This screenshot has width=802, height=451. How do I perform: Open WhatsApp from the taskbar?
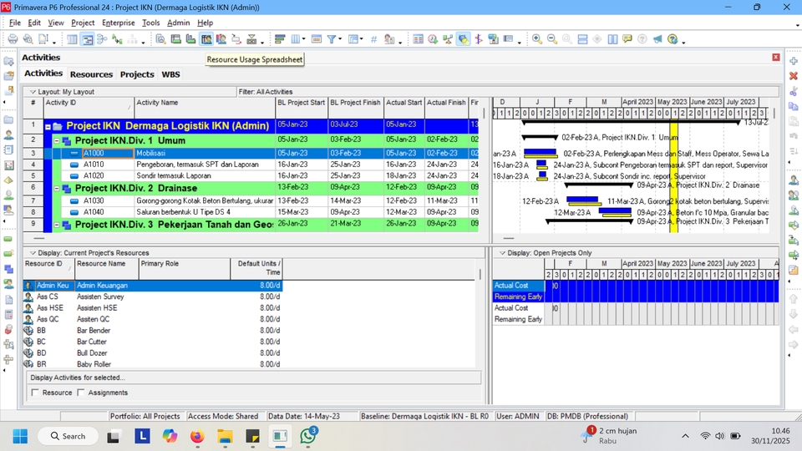[308, 436]
